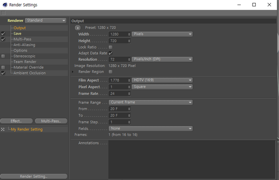Click the preset arrow button beside Preset 1280 x 720

78,28
